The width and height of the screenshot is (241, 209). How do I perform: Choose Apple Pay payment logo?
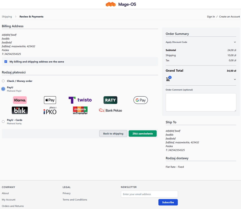point(50,100)
